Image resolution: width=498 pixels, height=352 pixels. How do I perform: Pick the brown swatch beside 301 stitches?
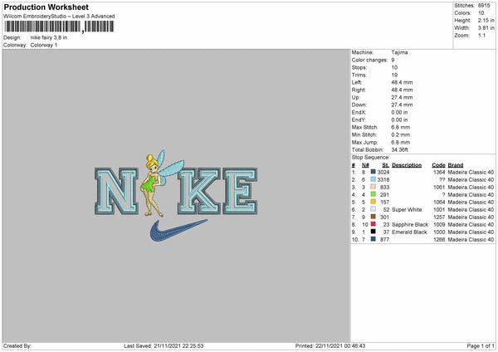(x=373, y=217)
